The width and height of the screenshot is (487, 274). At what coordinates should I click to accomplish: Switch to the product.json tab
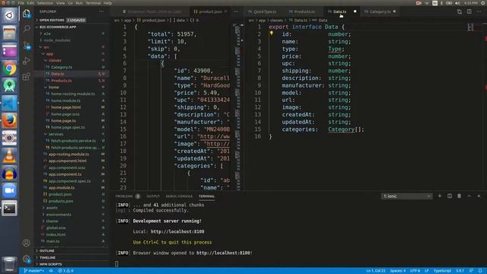pyautogui.click(x=210, y=11)
